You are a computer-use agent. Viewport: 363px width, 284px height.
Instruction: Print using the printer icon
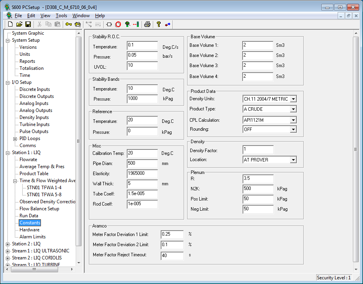coord(147,24)
